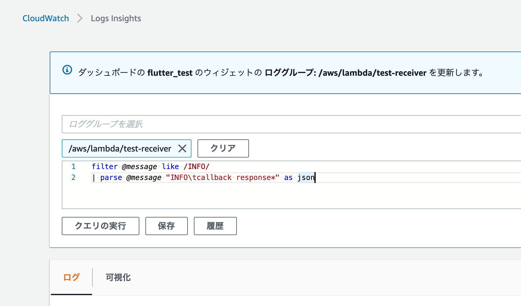This screenshot has width=521, height=306.
Task: Click line number 2 in the query editor
Action: click(x=73, y=178)
